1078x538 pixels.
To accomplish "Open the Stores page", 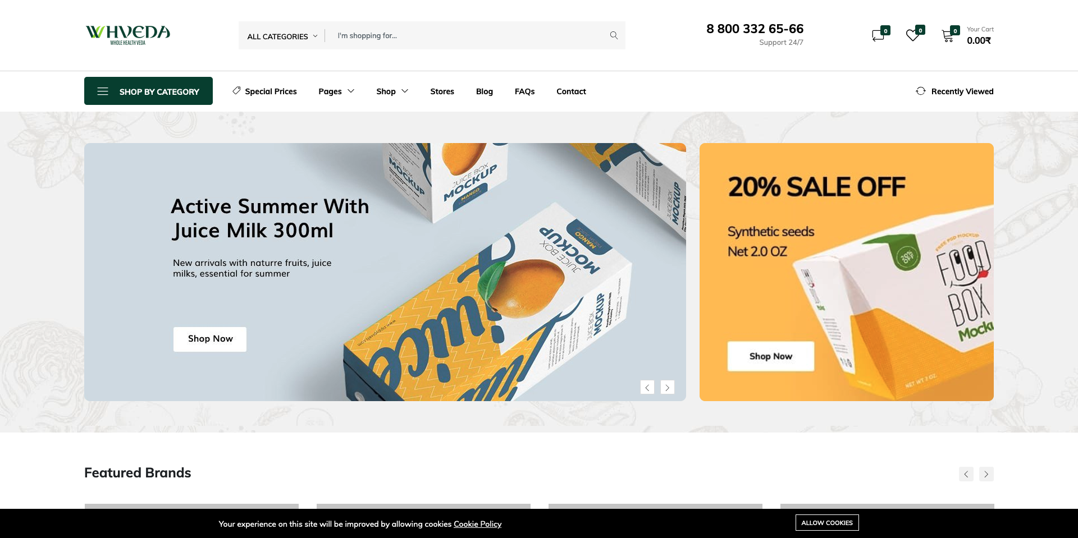I will 442,91.
